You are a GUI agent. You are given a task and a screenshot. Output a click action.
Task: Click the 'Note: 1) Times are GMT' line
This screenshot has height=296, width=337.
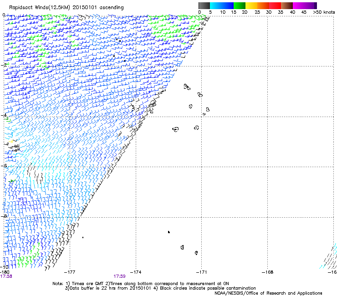(x=141, y=284)
